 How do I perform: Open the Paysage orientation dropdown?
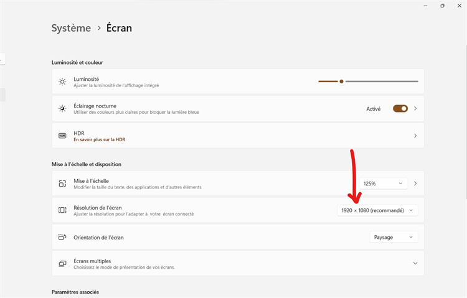pyautogui.click(x=393, y=237)
